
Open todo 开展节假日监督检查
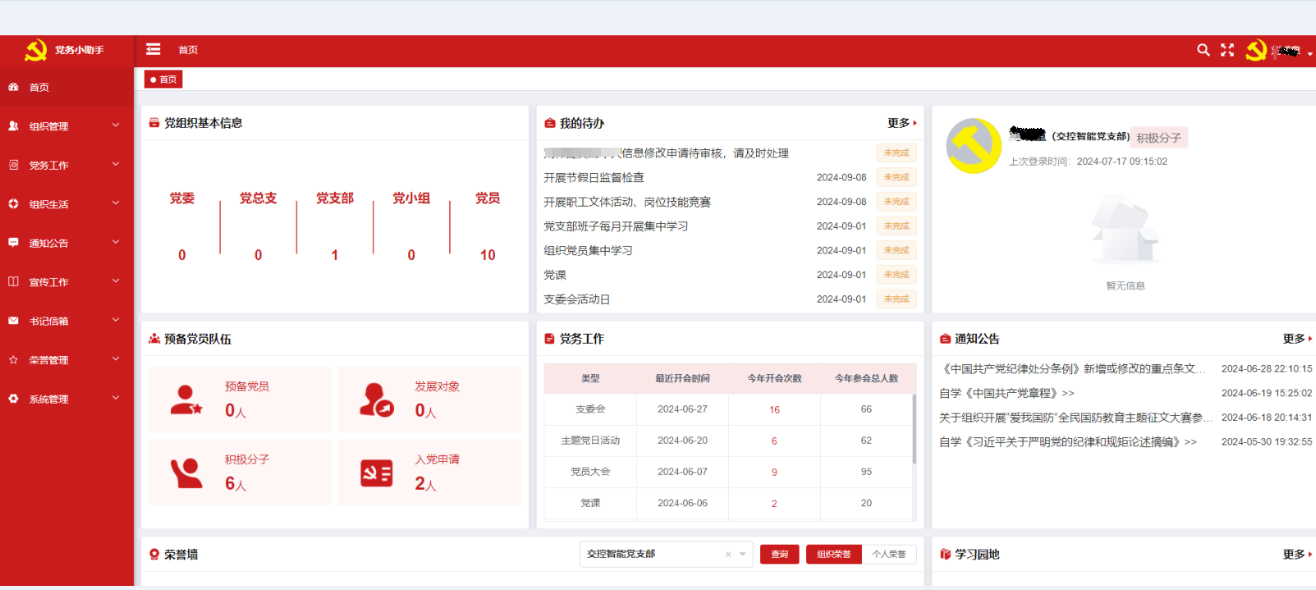click(x=594, y=177)
